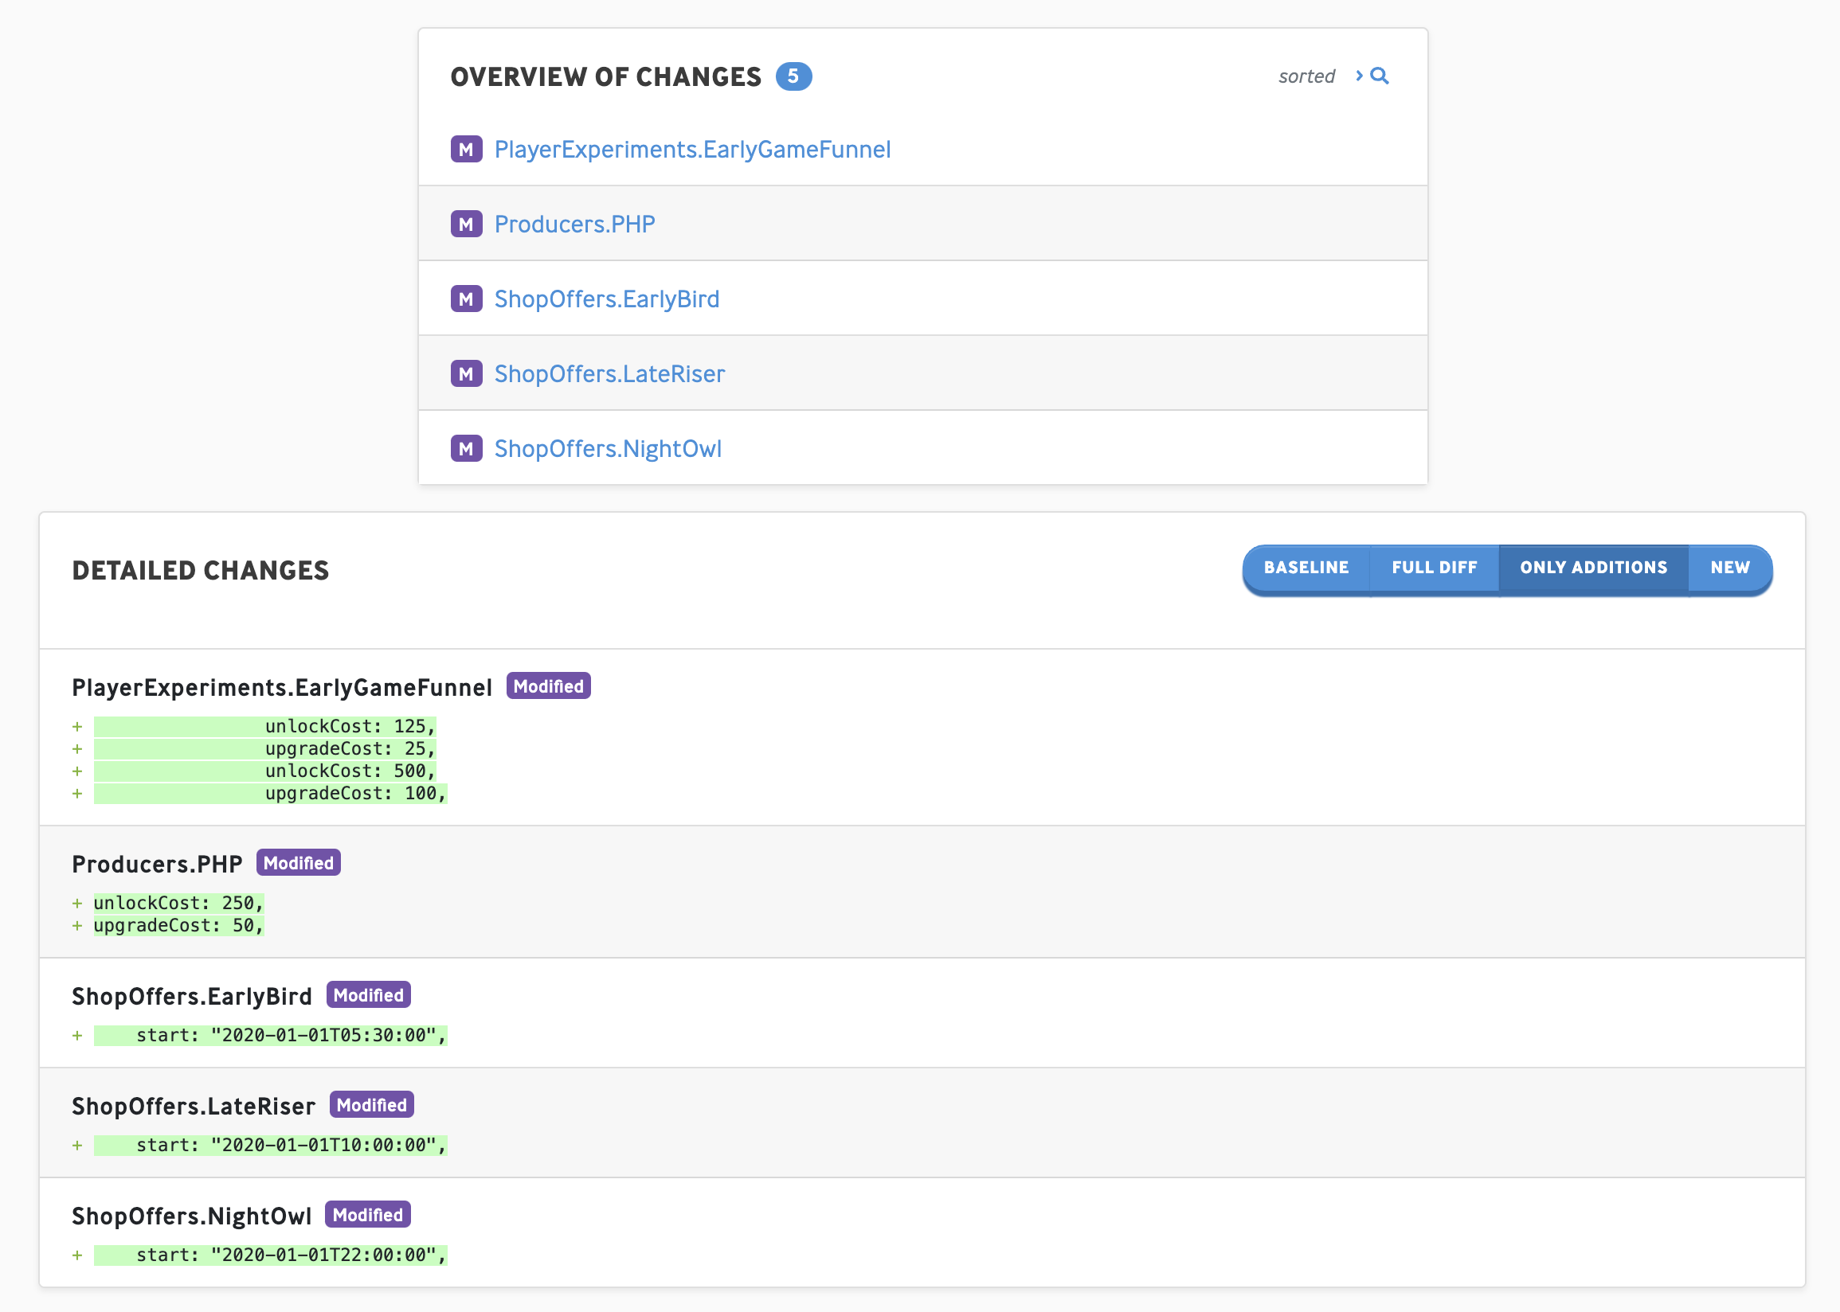Click the ShopOffers.NightOwl detailed section heading
This screenshot has height=1312, width=1840.
[191, 1216]
